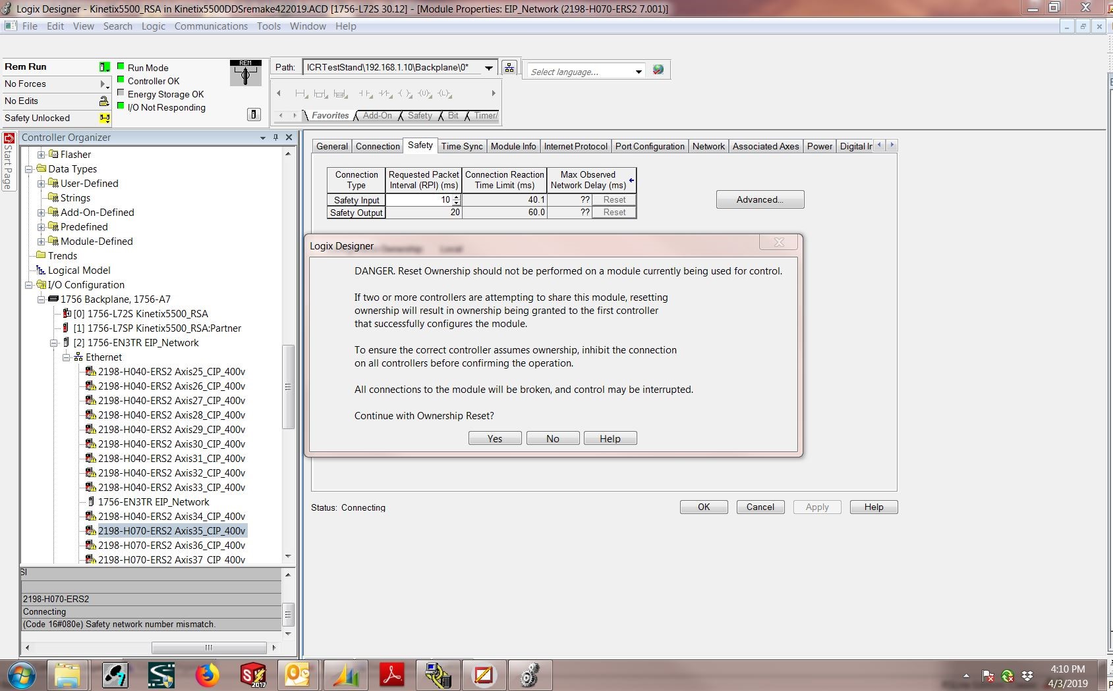The height and width of the screenshot is (691, 1113).
Task: Click the Who Active network browse icon
Action: pos(509,68)
